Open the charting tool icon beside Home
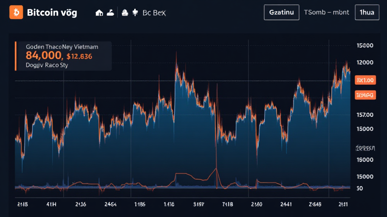 (x=110, y=12)
